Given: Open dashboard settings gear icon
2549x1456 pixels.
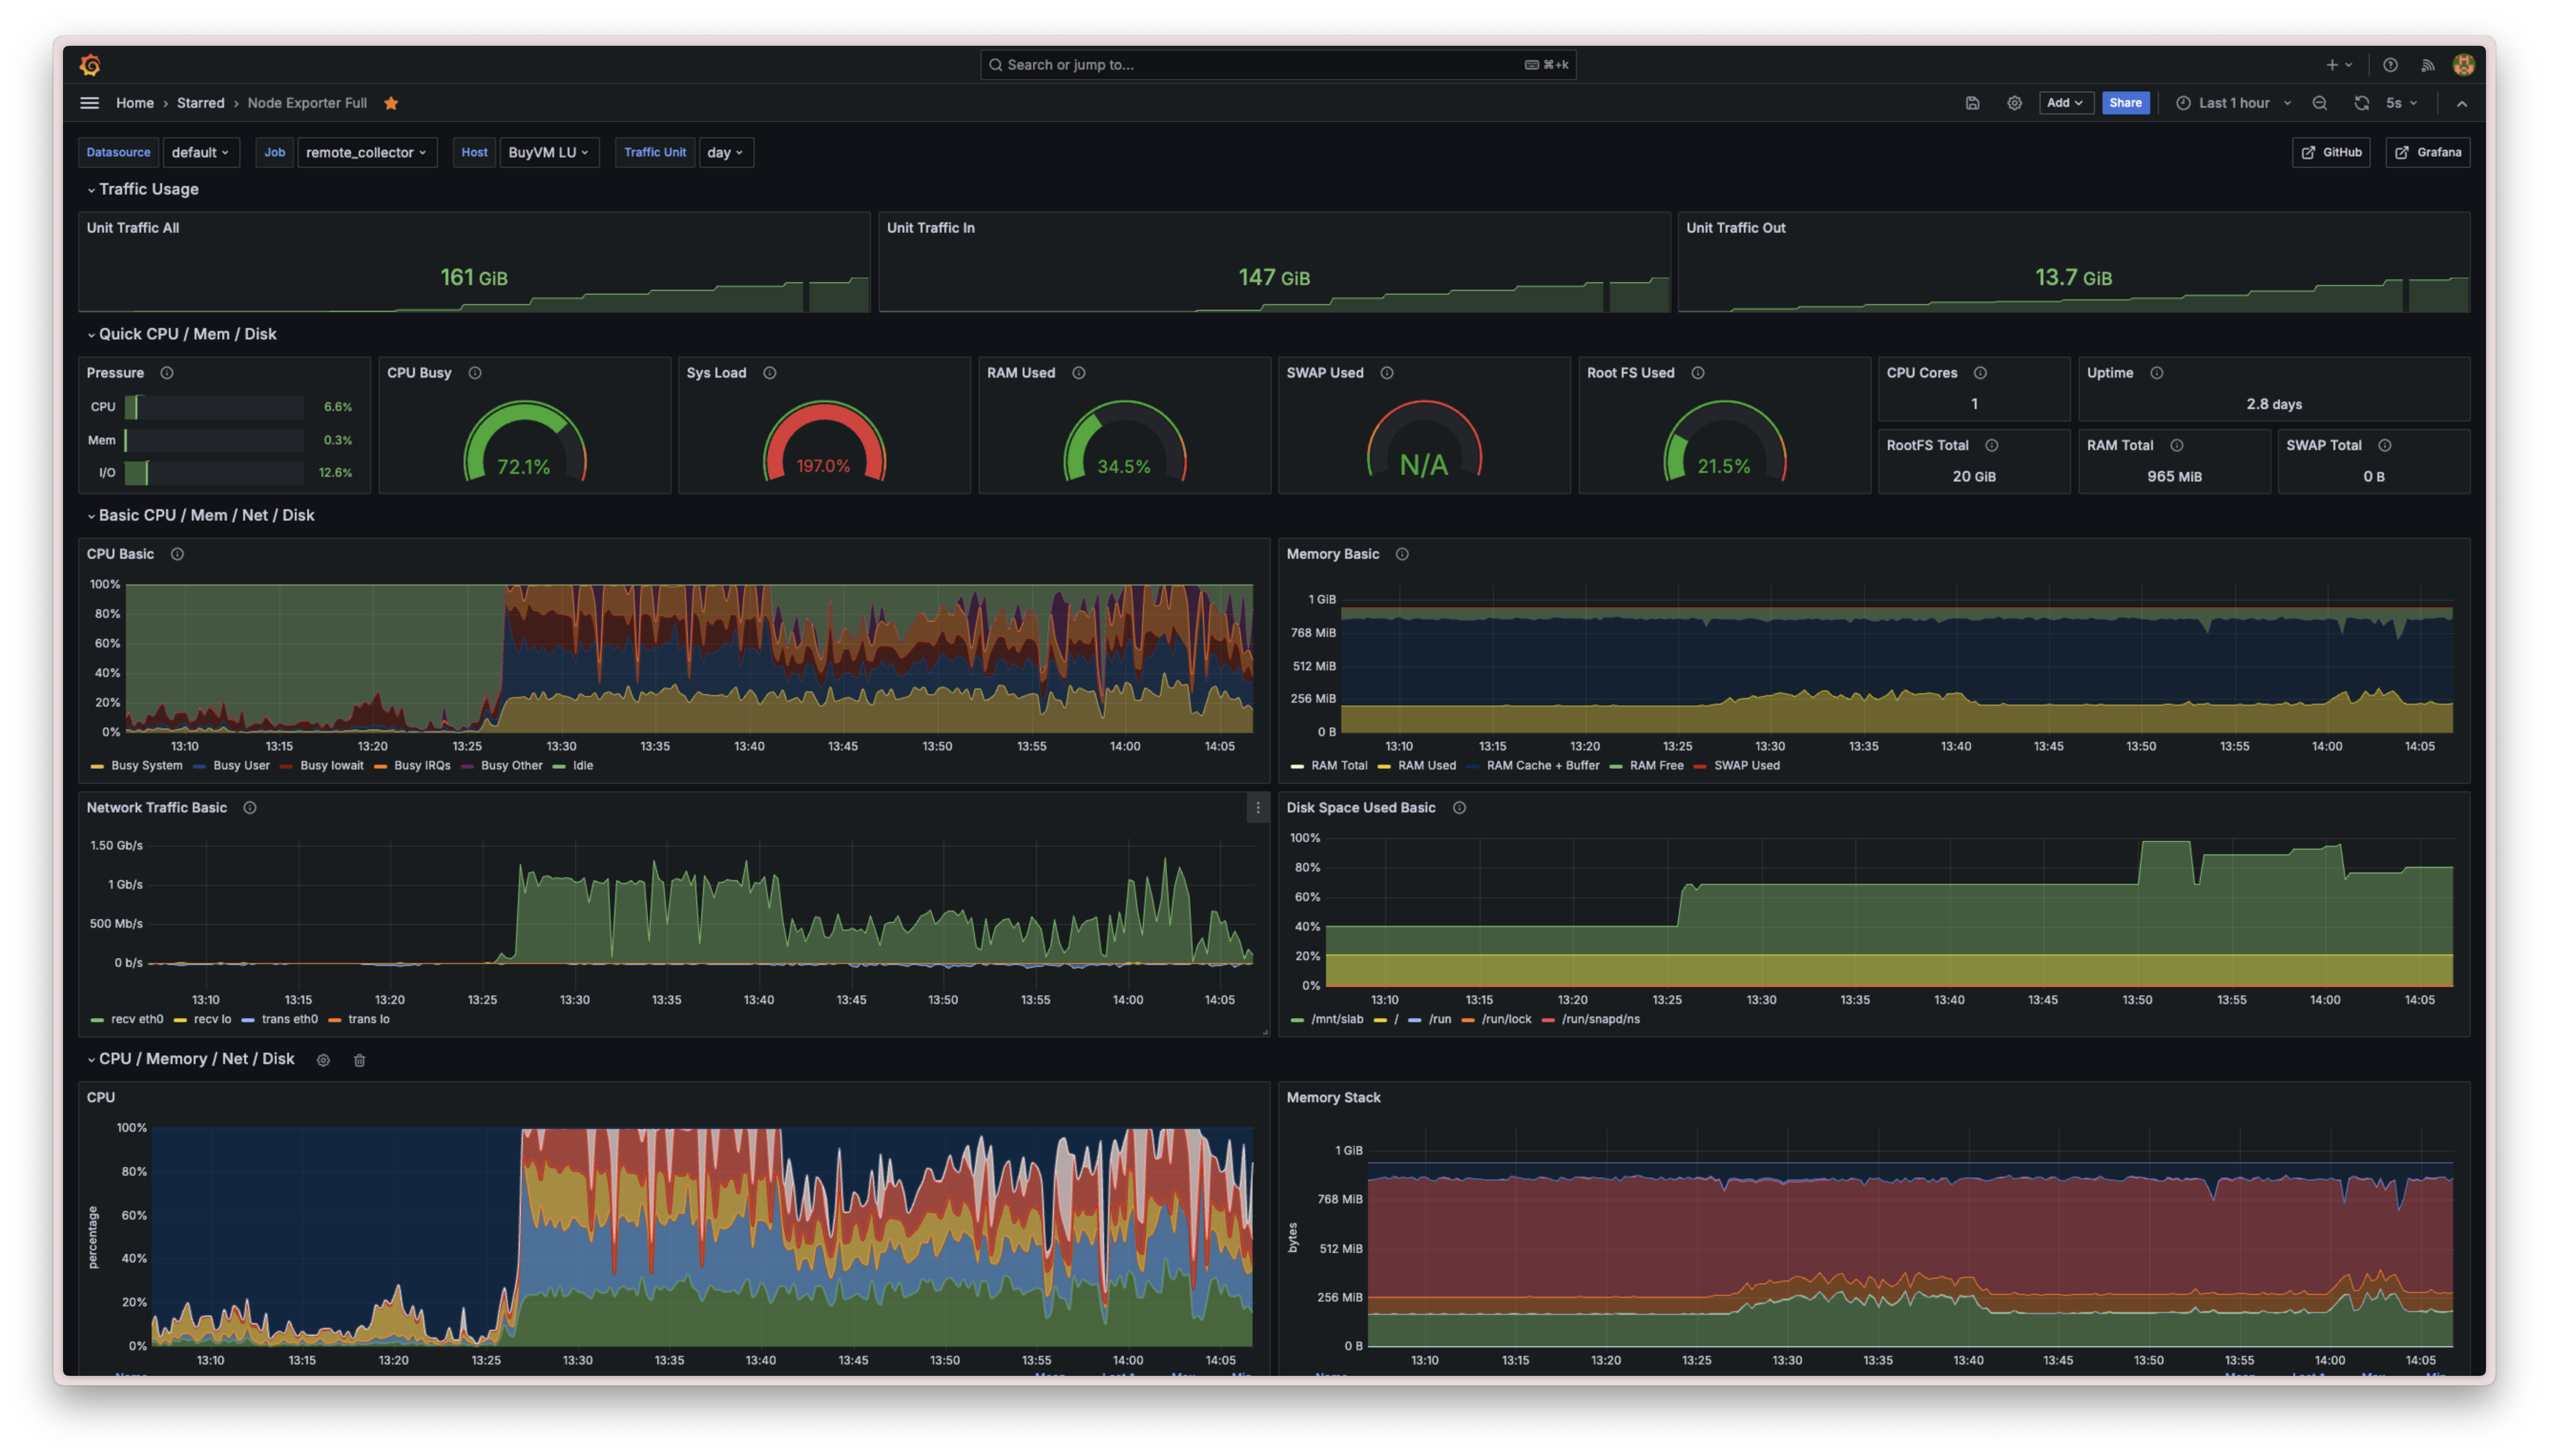Looking at the screenshot, I should click(x=2014, y=103).
